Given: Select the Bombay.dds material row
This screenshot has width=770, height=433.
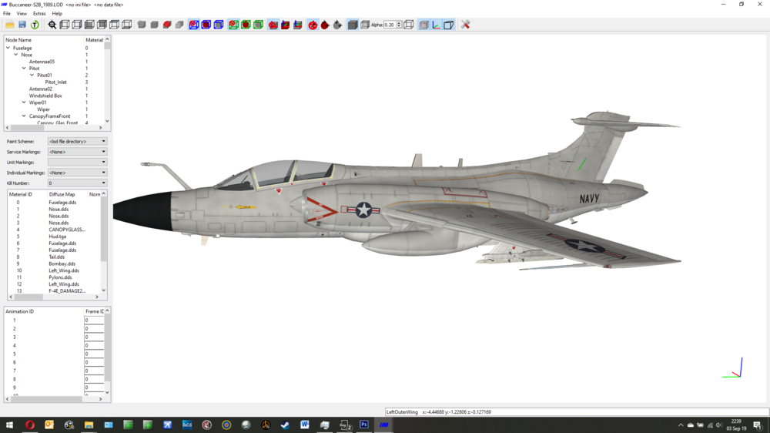Looking at the screenshot, I should point(55,264).
